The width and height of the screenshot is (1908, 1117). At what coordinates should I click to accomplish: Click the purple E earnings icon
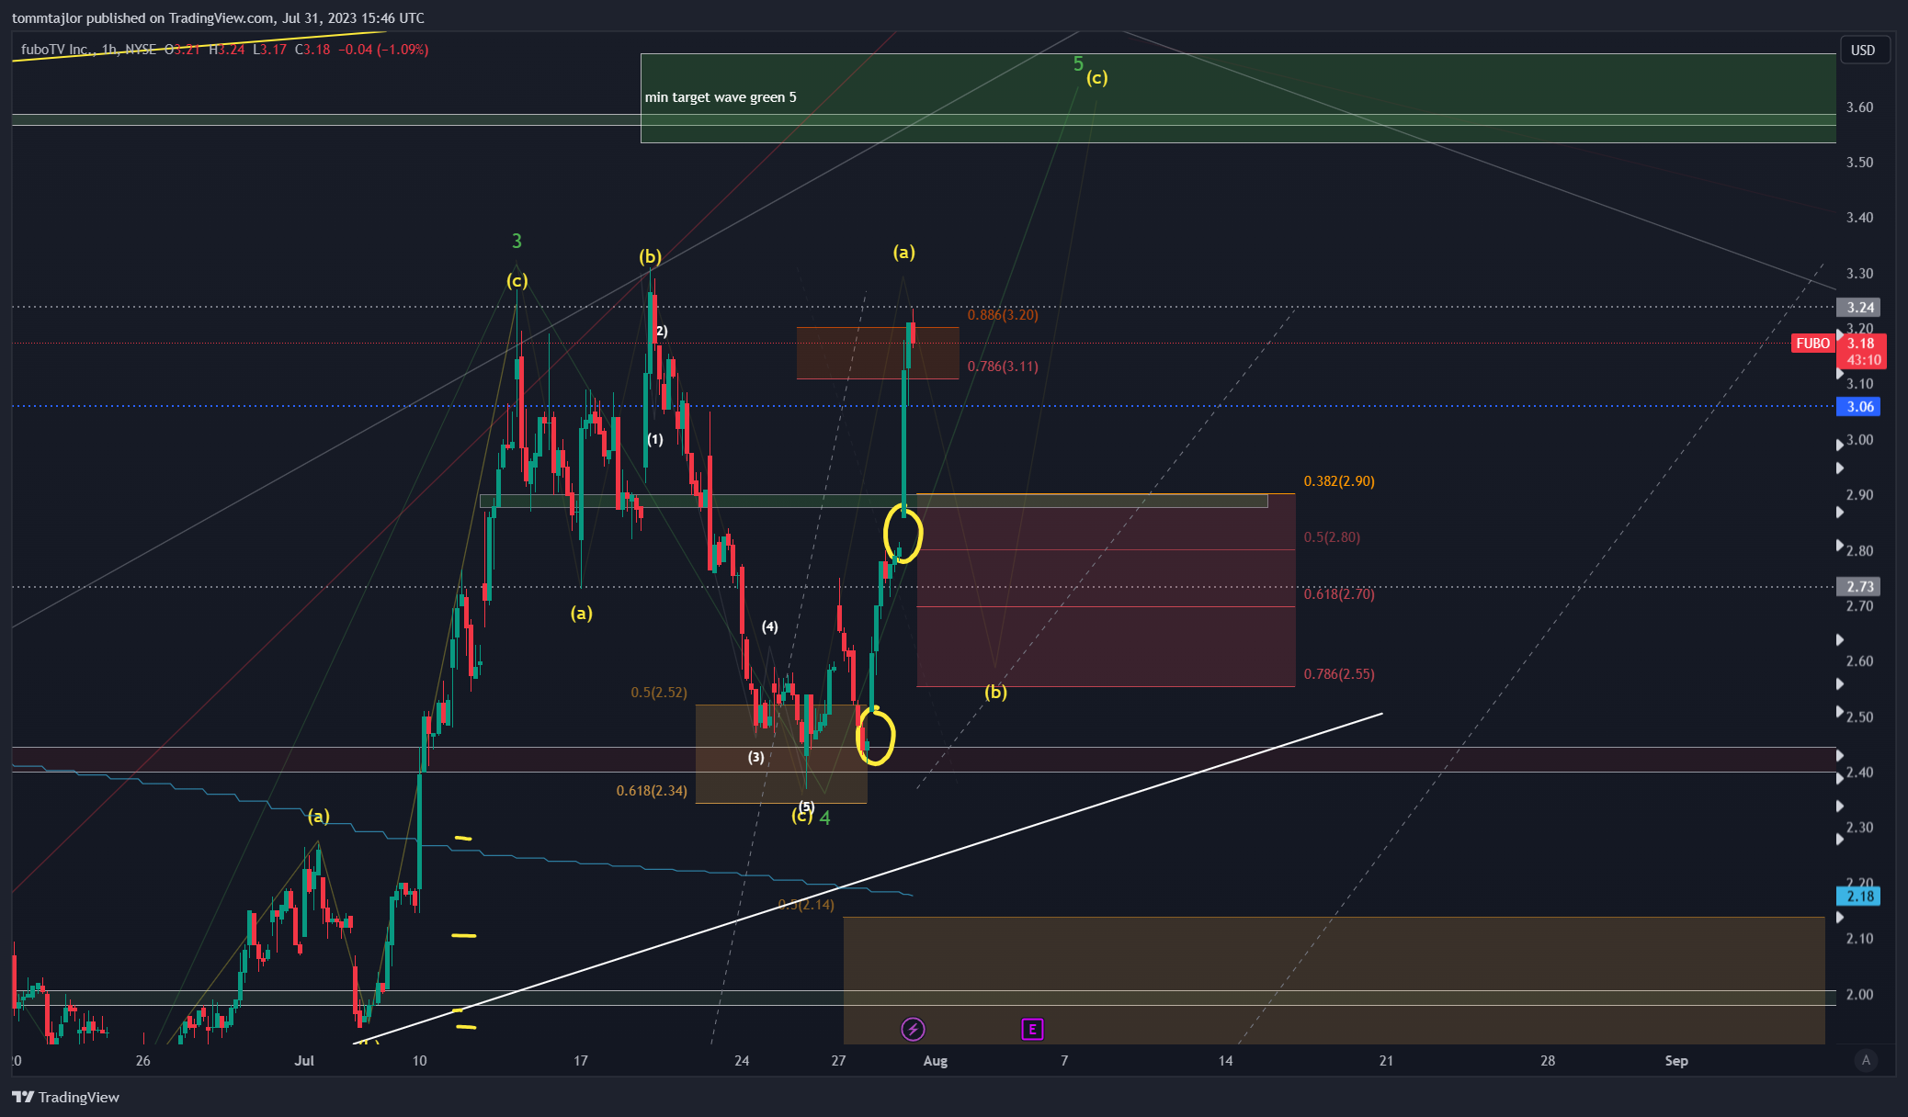click(x=1032, y=1029)
